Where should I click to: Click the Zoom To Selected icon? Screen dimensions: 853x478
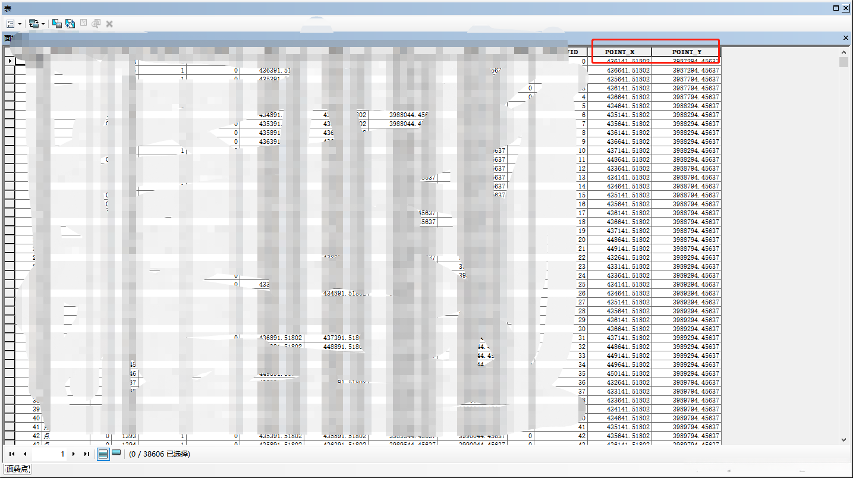(x=96, y=24)
